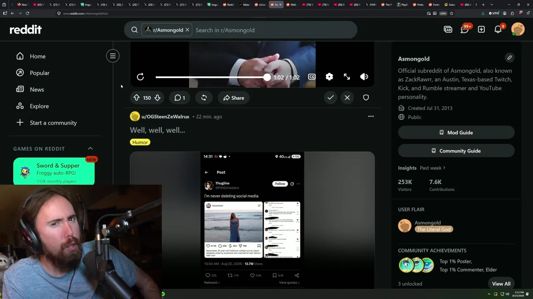
Task: Share the post
Action: pyautogui.click(x=234, y=98)
